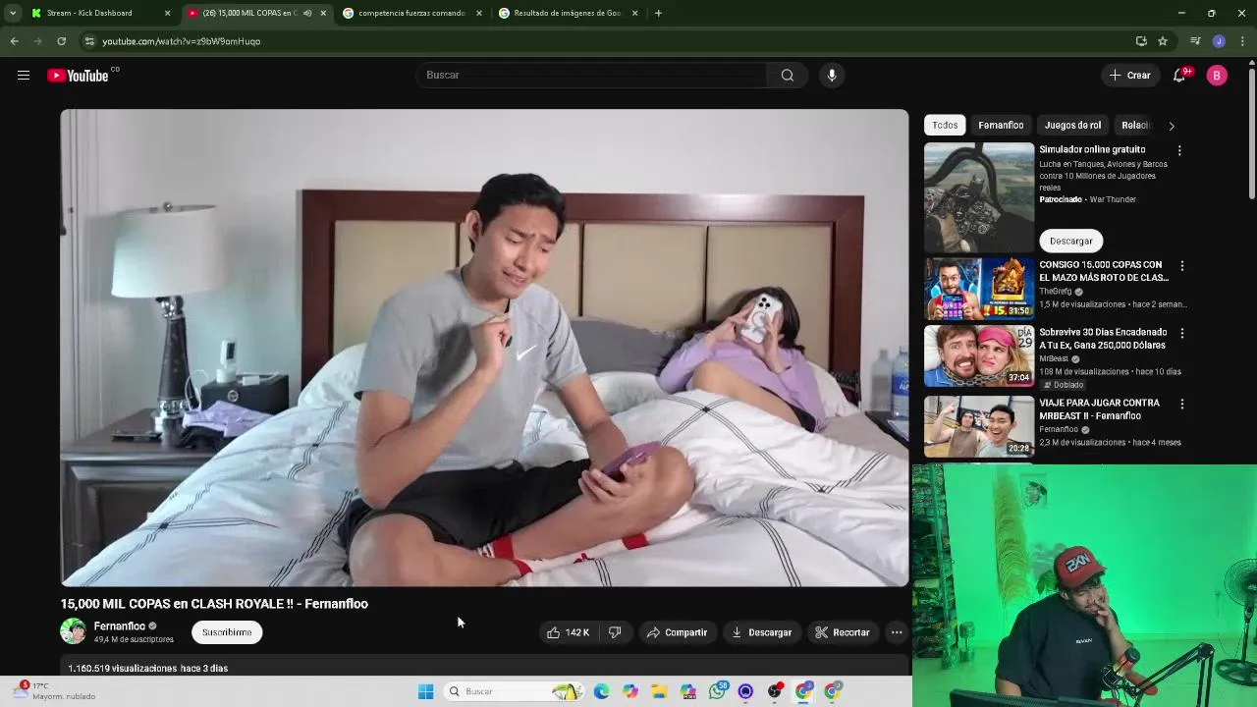Select the Fernanfloo filter chip
This screenshot has width=1257, height=707.
point(1001,125)
